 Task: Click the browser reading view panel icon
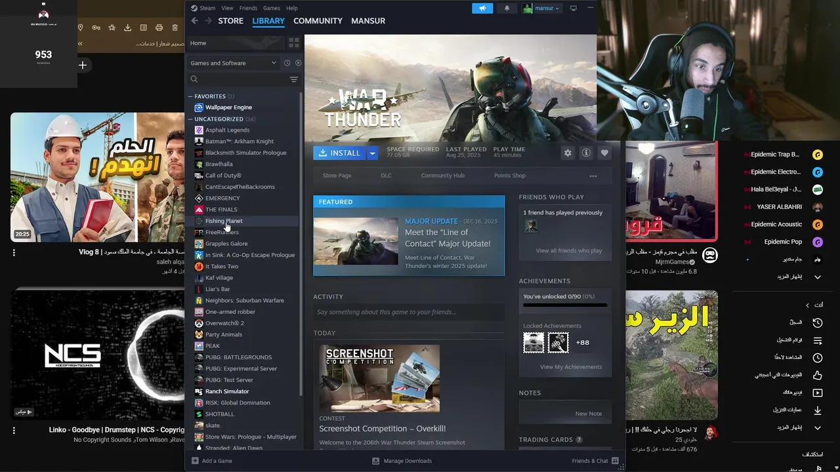pos(143,28)
